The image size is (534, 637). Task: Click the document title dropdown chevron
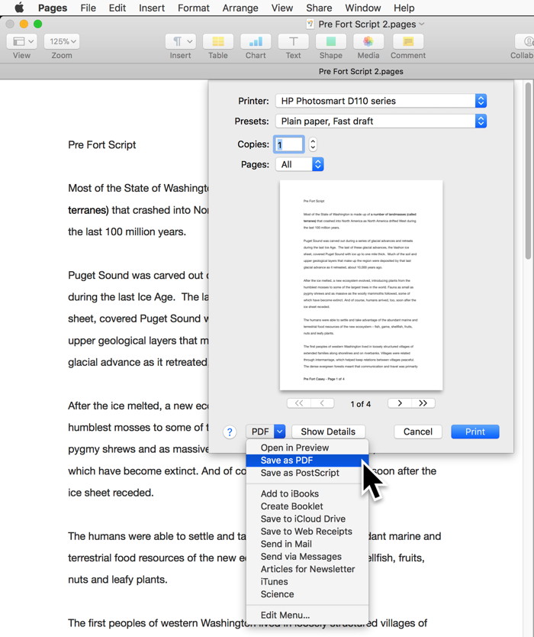422,24
